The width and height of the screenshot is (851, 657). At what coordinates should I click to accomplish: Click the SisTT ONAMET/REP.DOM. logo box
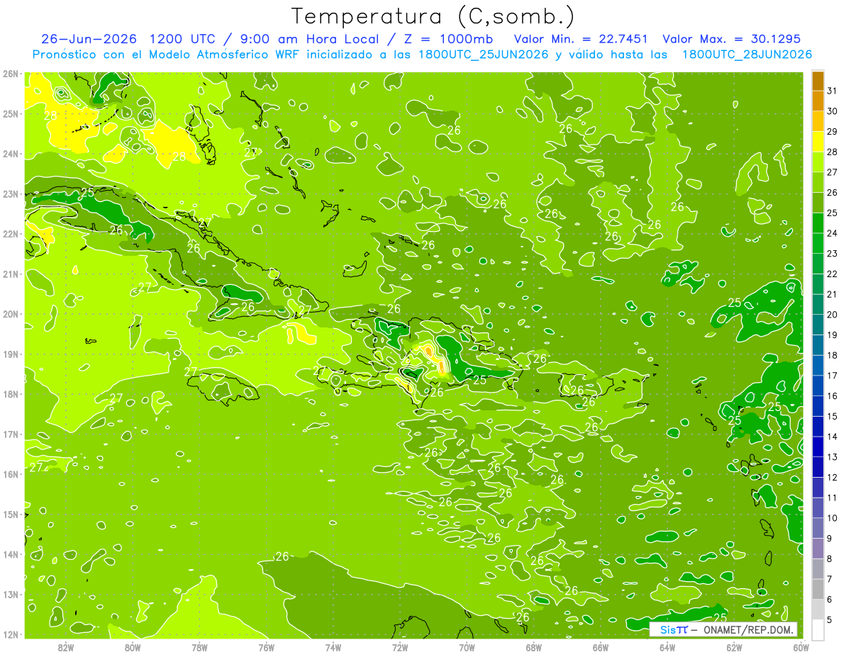(723, 629)
